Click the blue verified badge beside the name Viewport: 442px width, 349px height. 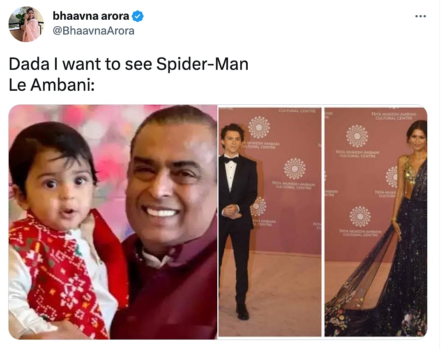[x=138, y=16]
